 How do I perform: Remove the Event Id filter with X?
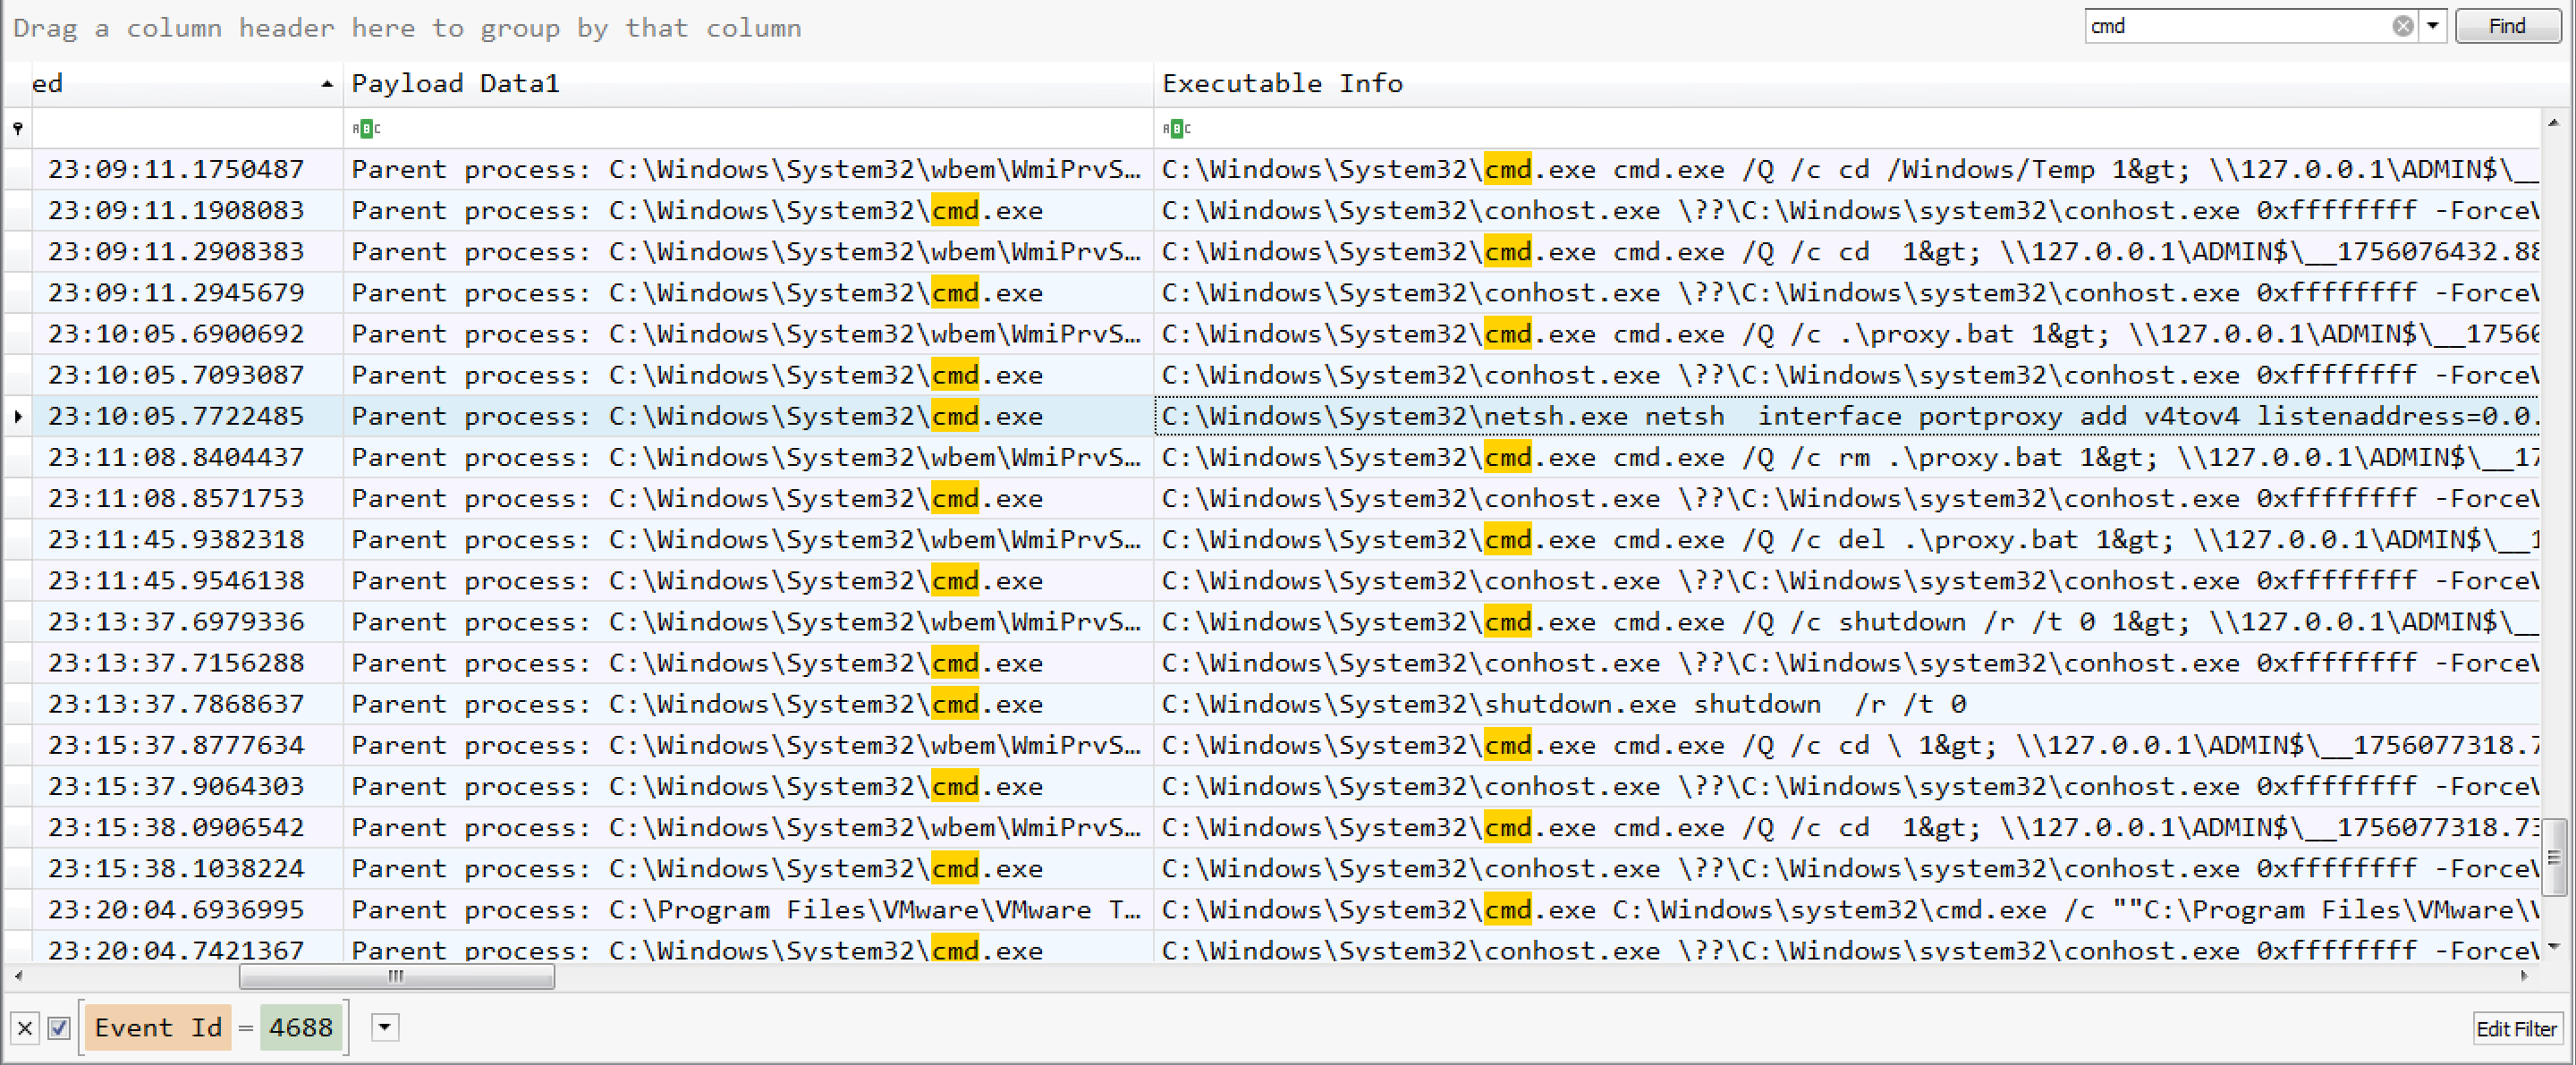(x=25, y=1027)
